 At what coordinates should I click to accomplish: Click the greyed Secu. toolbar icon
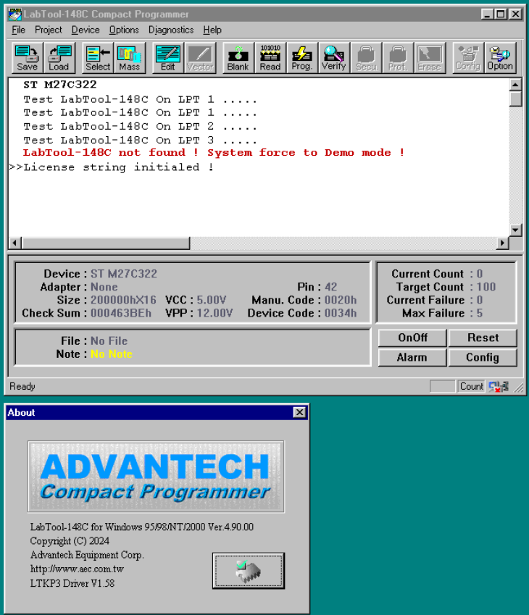pyautogui.click(x=366, y=58)
